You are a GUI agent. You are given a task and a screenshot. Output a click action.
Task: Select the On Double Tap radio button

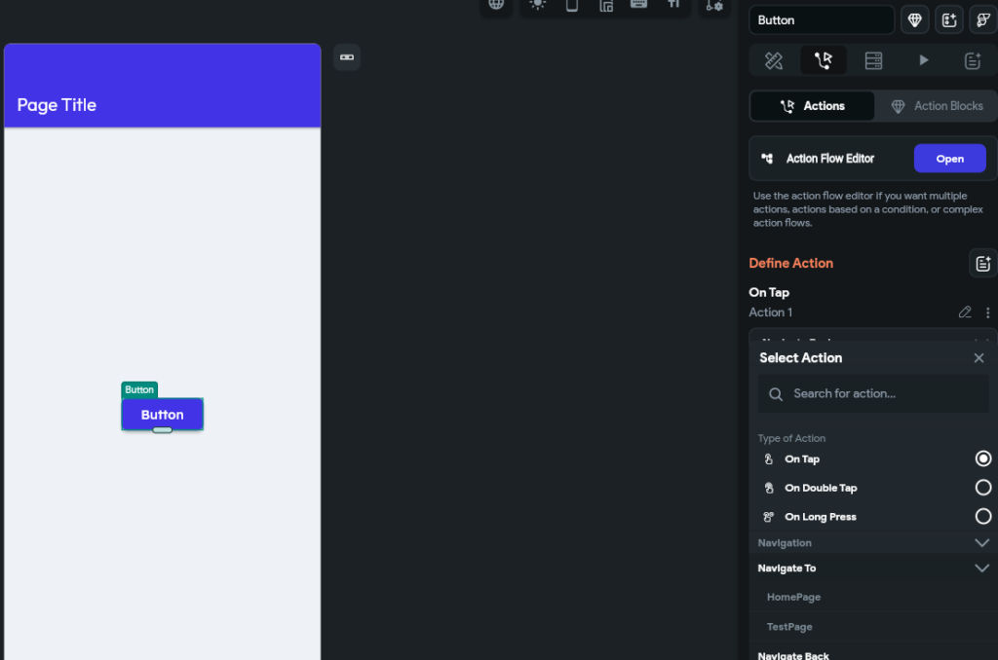coord(982,488)
